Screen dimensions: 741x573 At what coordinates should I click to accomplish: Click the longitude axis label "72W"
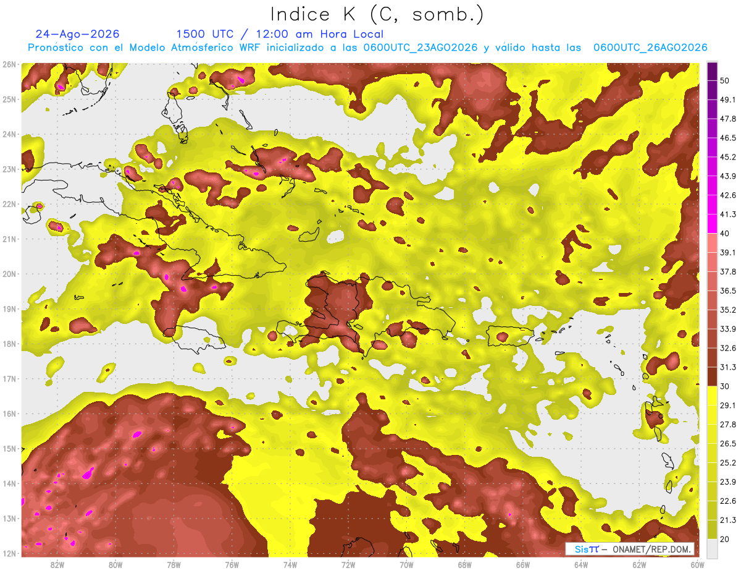coord(348,565)
